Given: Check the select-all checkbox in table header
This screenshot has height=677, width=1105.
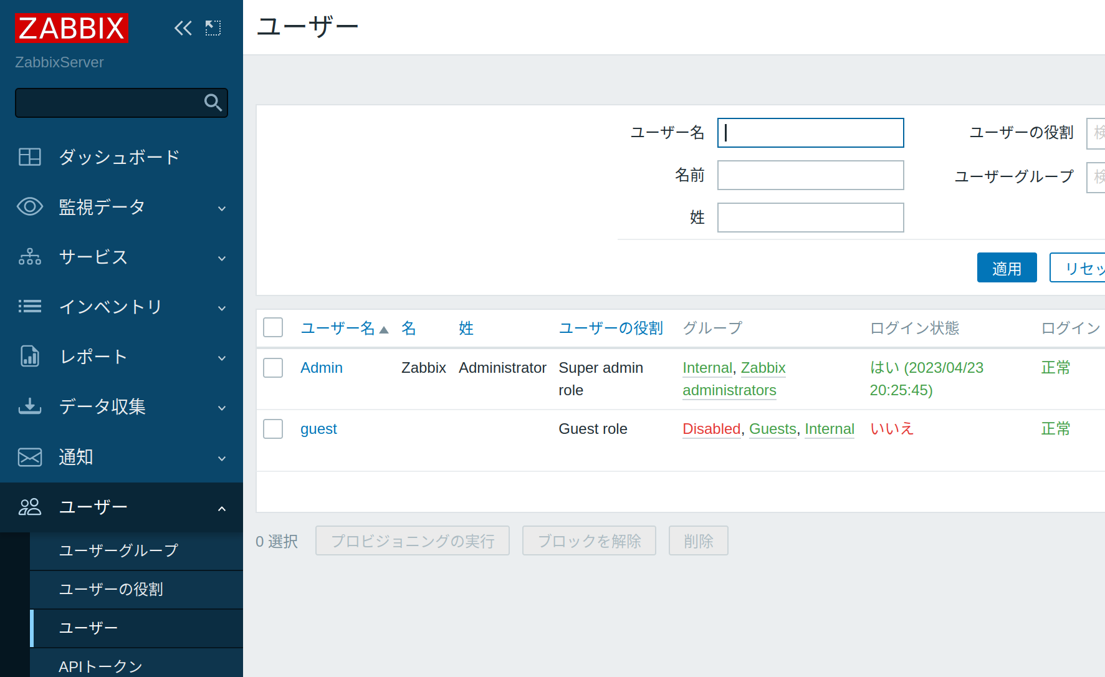Looking at the screenshot, I should 272,327.
